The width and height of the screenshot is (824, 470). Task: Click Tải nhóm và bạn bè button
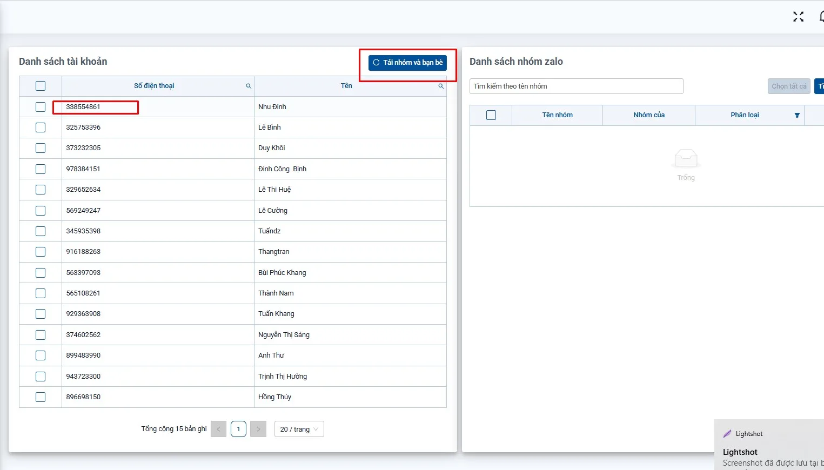[407, 63]
